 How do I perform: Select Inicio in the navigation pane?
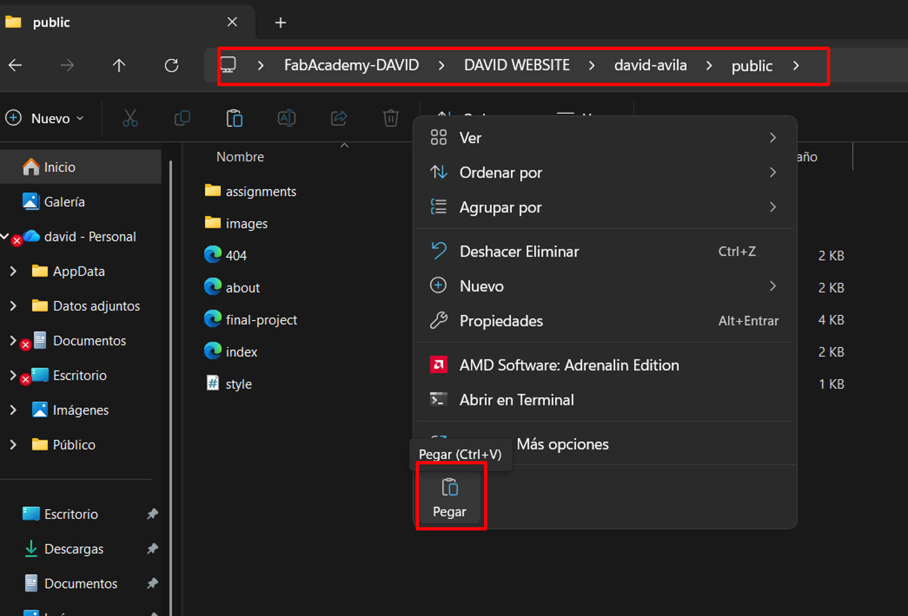[x=81, y=167]
